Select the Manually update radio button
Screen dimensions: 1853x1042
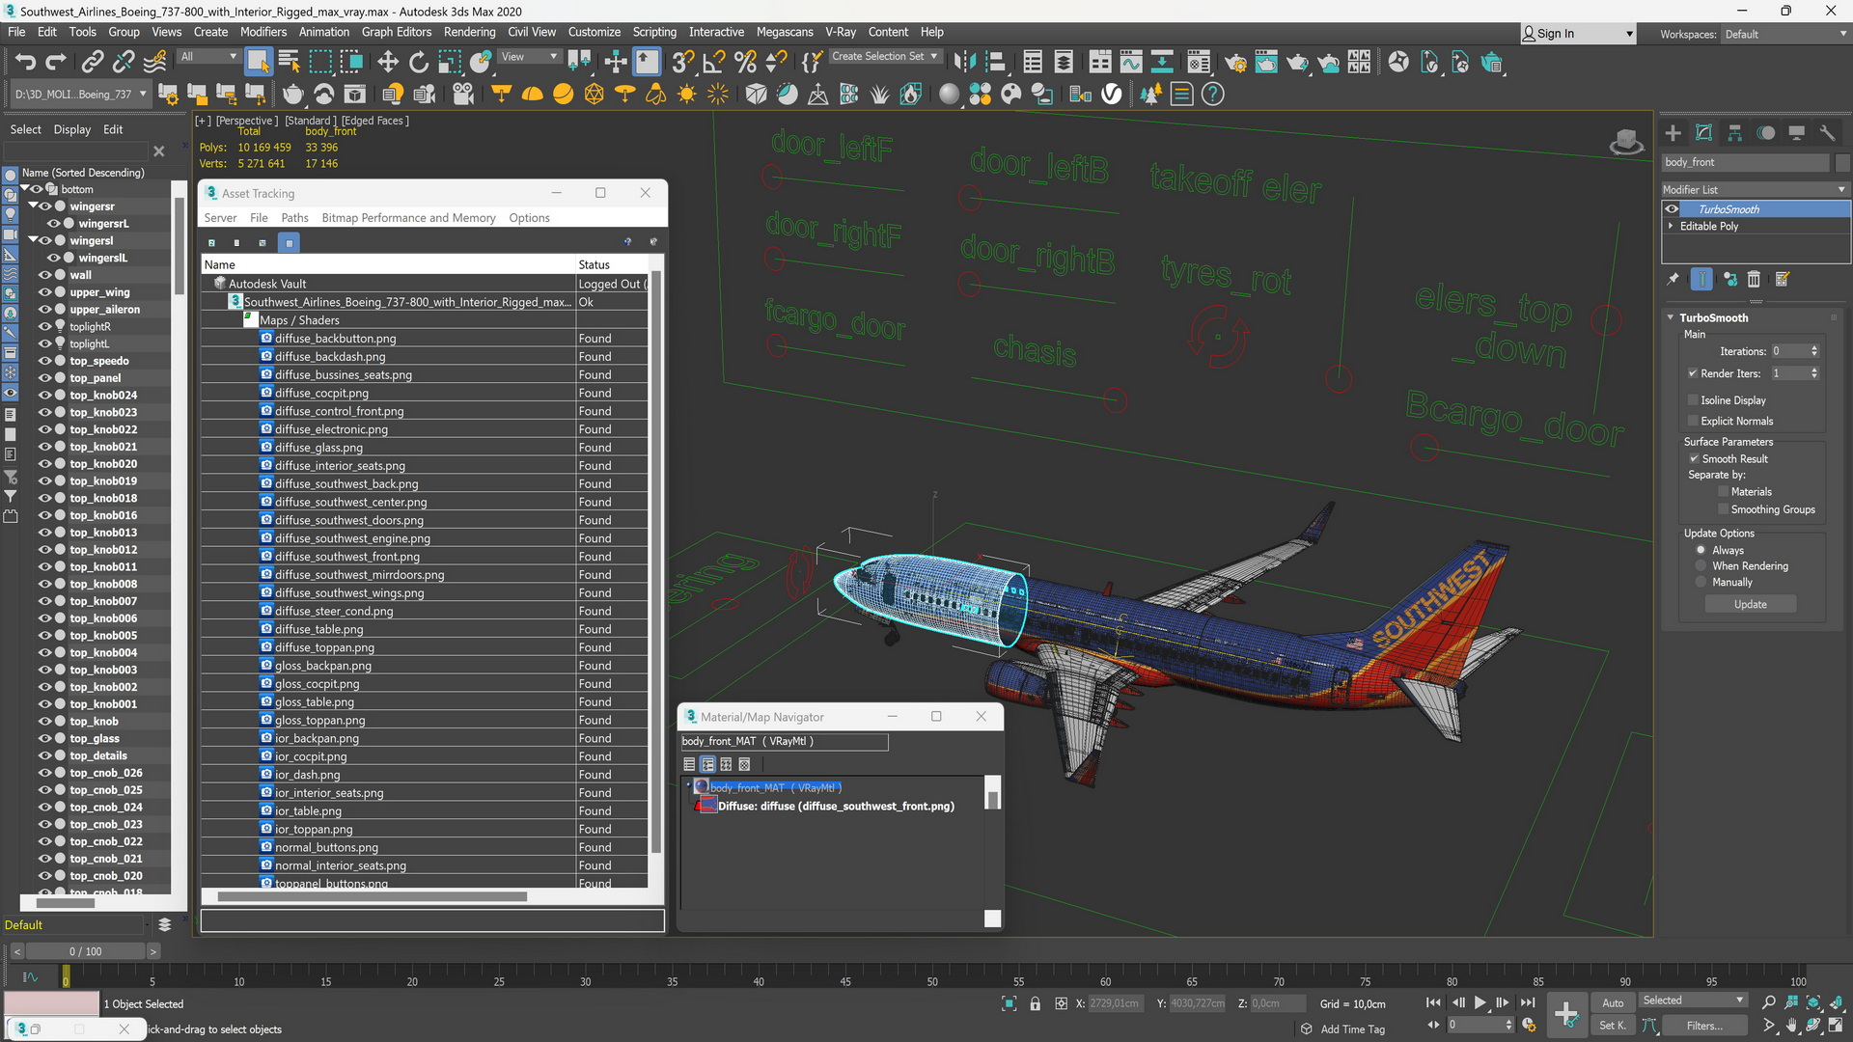(x=1701, y=582)
